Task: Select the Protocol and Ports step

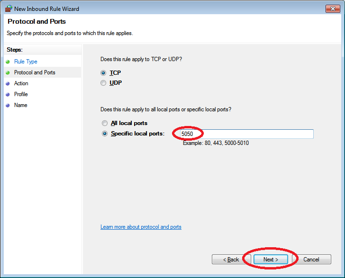Action: pyautogui.click(x=35, y=72)
